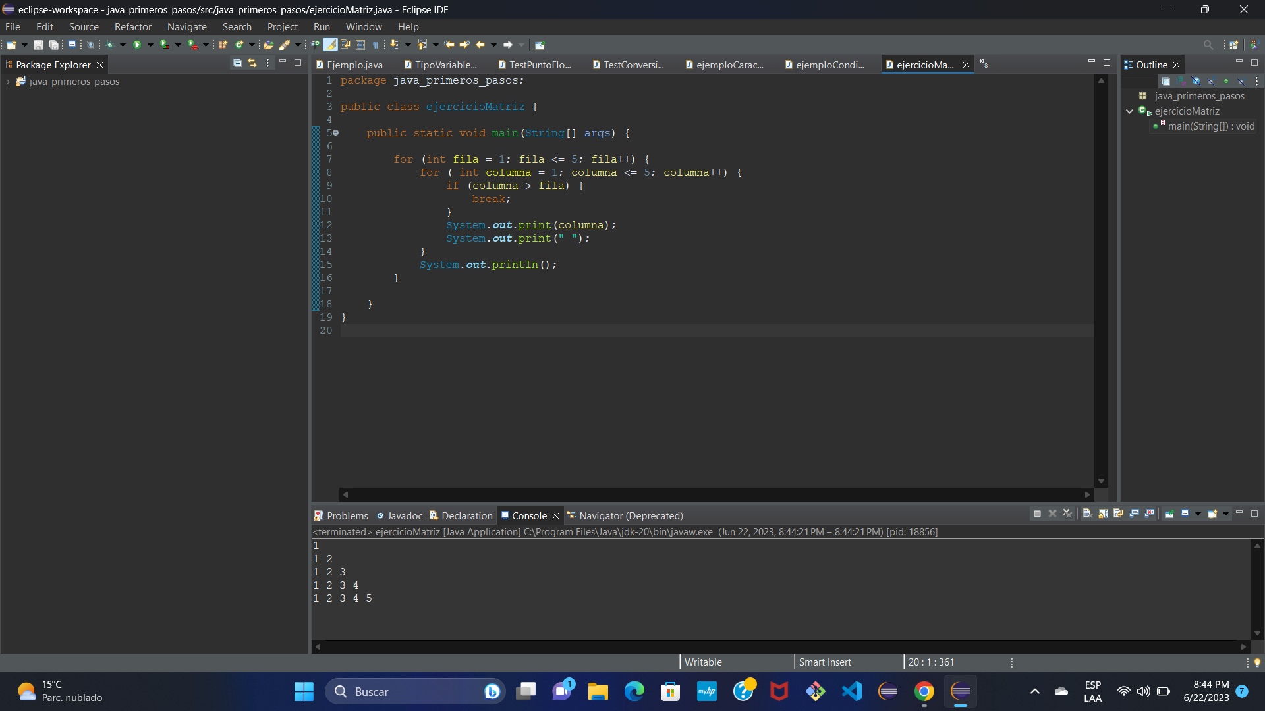1265x711 pixels.
Task: Click the New Java Package toolbar icon
Action: pyautogui.click(x=223, y=45)
